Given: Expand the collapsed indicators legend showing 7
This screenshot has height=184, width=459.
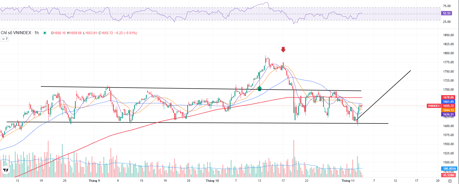Looking at the screenshot, I should [5, 39].
